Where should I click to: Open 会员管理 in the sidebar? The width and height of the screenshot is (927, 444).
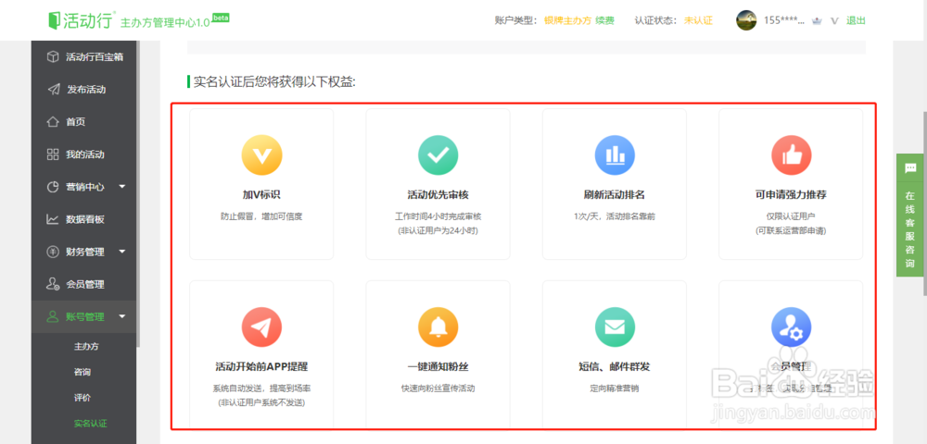point(84,284)
